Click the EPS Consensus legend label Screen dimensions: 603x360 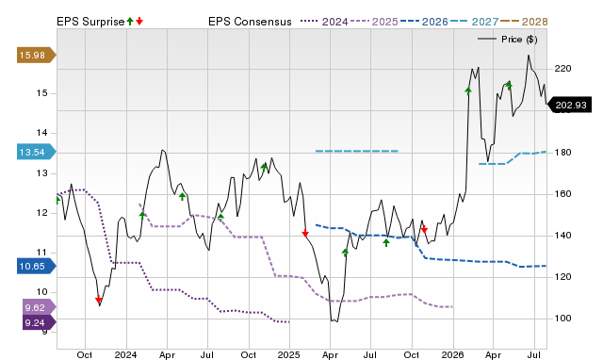pyautogui.click(x=250, y=22)
